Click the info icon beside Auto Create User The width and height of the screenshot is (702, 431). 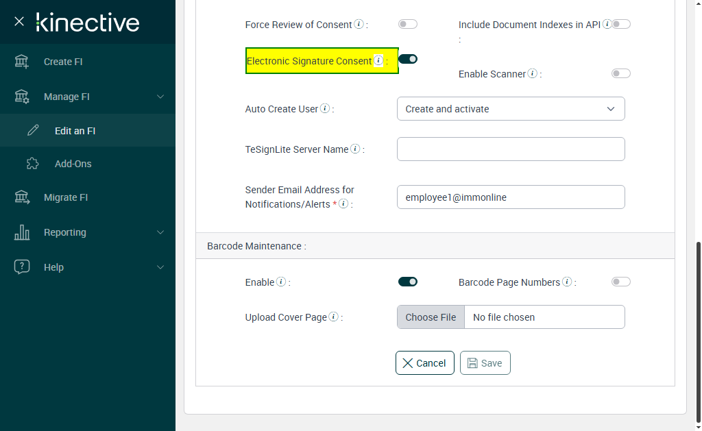tap(325, 108)
